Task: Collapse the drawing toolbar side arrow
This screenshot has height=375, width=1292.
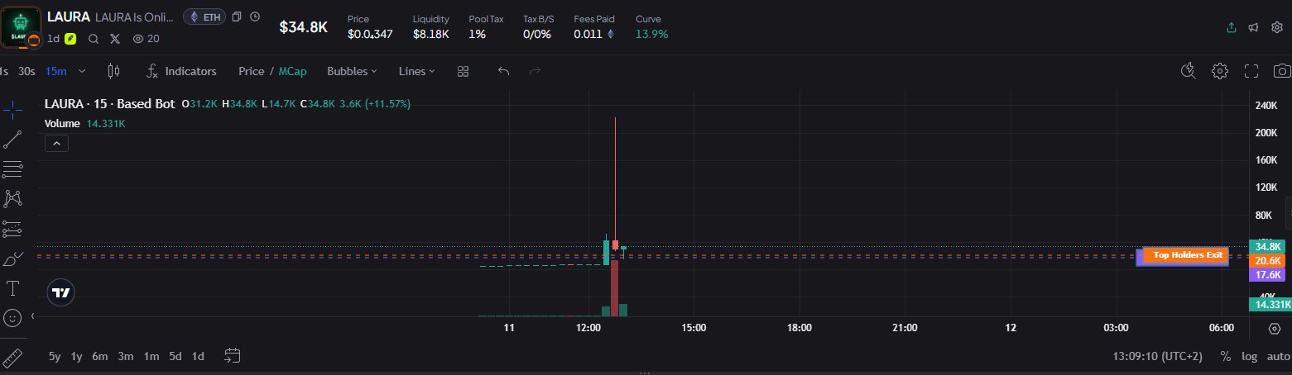Action: pyautogui.click(x=33, y=316)
